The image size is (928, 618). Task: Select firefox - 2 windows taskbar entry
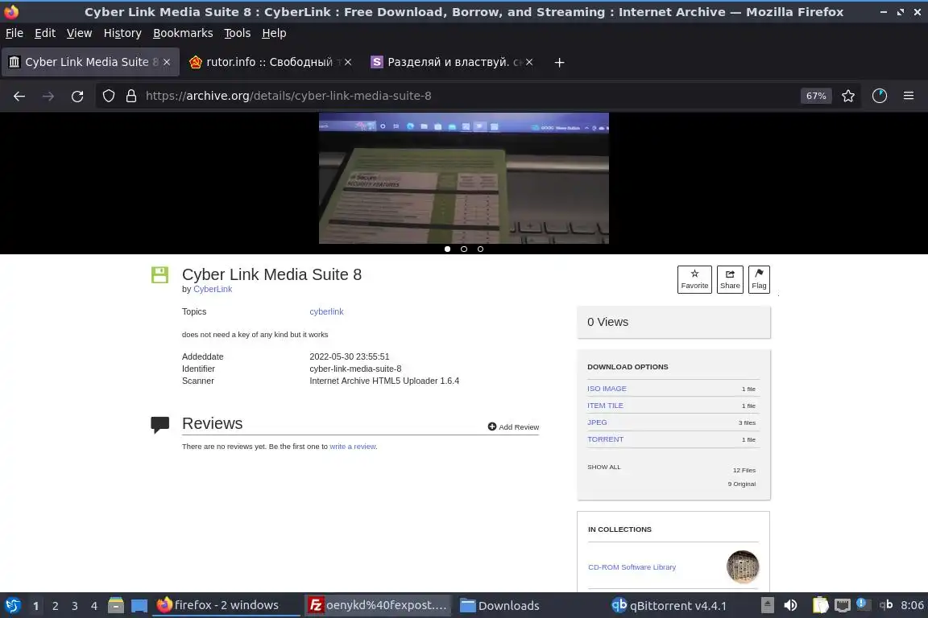pyautogui.click(x=226, y=606)
